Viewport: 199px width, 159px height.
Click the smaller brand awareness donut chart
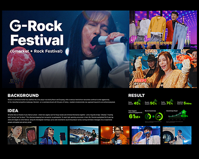(148, 116)
